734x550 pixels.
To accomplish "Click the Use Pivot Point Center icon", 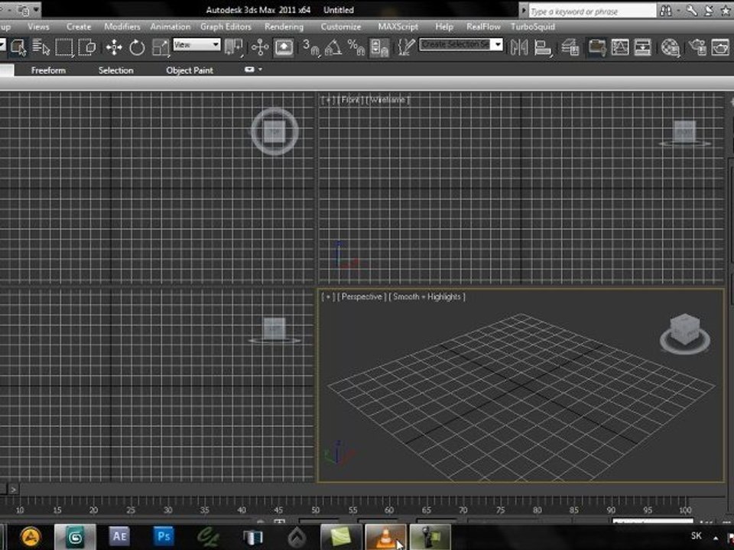I will click(234, 47).
